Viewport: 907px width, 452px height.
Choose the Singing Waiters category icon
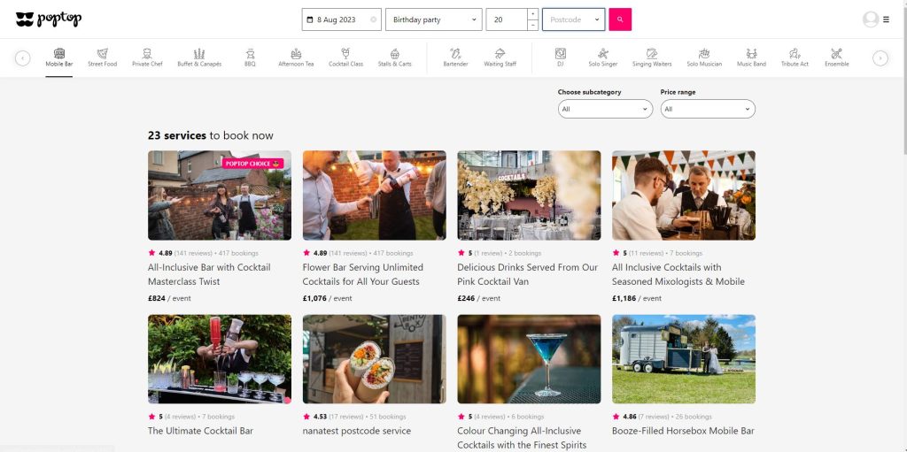click(651, 55)
